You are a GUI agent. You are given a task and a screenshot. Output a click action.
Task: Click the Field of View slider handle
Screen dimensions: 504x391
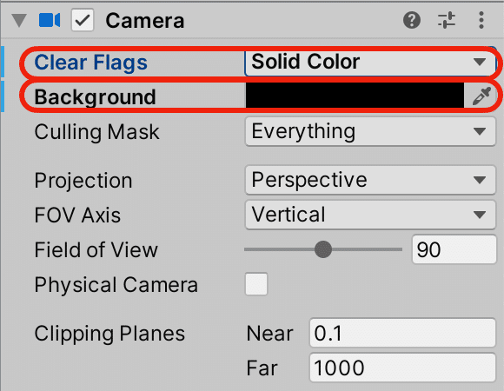(x=323, y=249)
